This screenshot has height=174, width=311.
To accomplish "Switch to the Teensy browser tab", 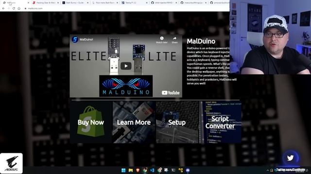I will (135, 3).
